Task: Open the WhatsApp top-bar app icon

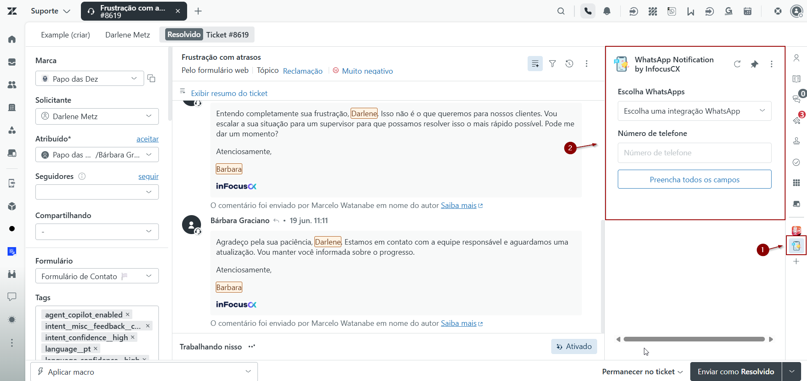Action: pyautogui.click(x=672, y=11)
